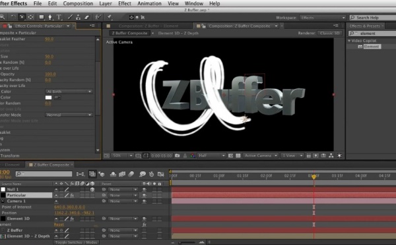Select the Clone Stamp tool
The width and height of the screenshot is (396, 245).
79,17
